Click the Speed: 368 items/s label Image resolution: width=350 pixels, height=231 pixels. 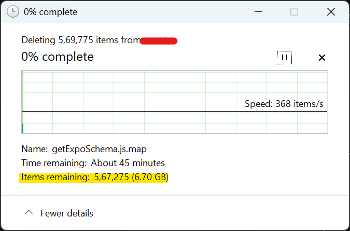284,104
